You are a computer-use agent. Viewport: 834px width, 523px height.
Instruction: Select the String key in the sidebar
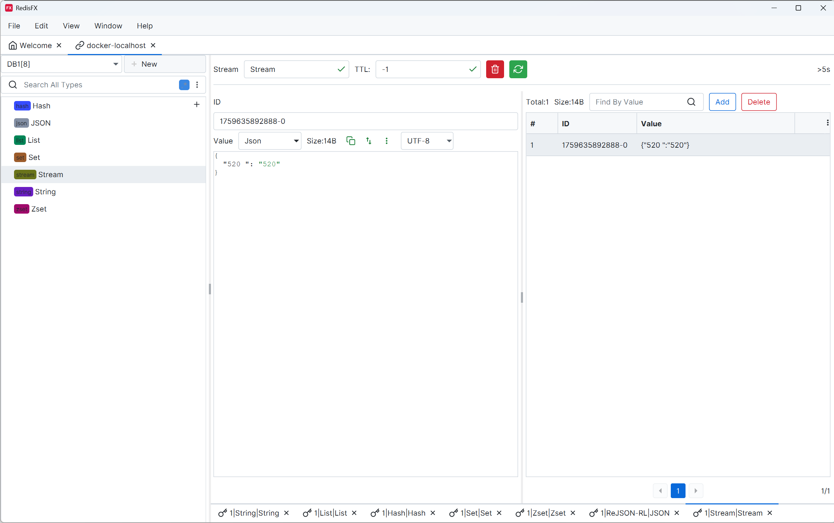tap(45, 192)
